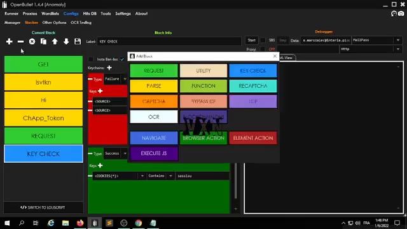
Task: Switch to the OCR Testing tab
Action: (81, 23)
